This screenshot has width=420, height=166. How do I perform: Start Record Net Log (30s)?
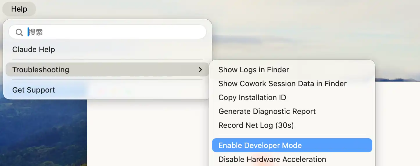tap(256, 125)
